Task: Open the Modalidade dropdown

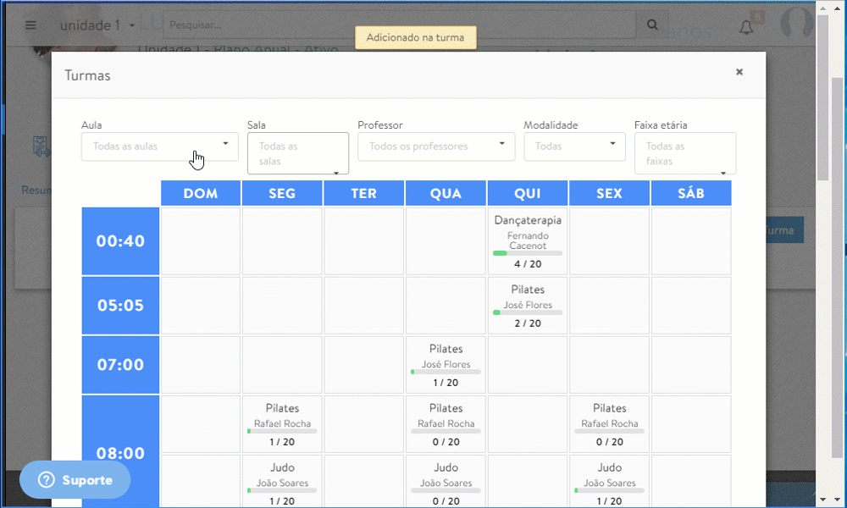Action: coord(574,146)
